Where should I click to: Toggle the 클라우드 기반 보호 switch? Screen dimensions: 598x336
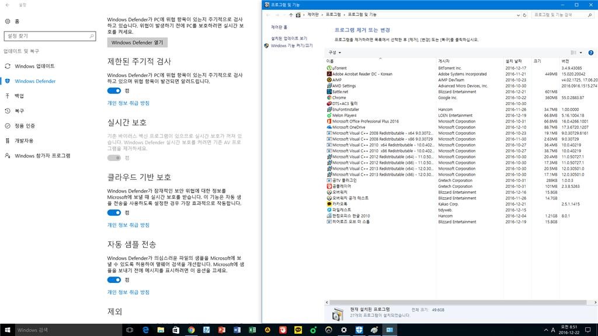pyautogui.click(x=114, y=212)
